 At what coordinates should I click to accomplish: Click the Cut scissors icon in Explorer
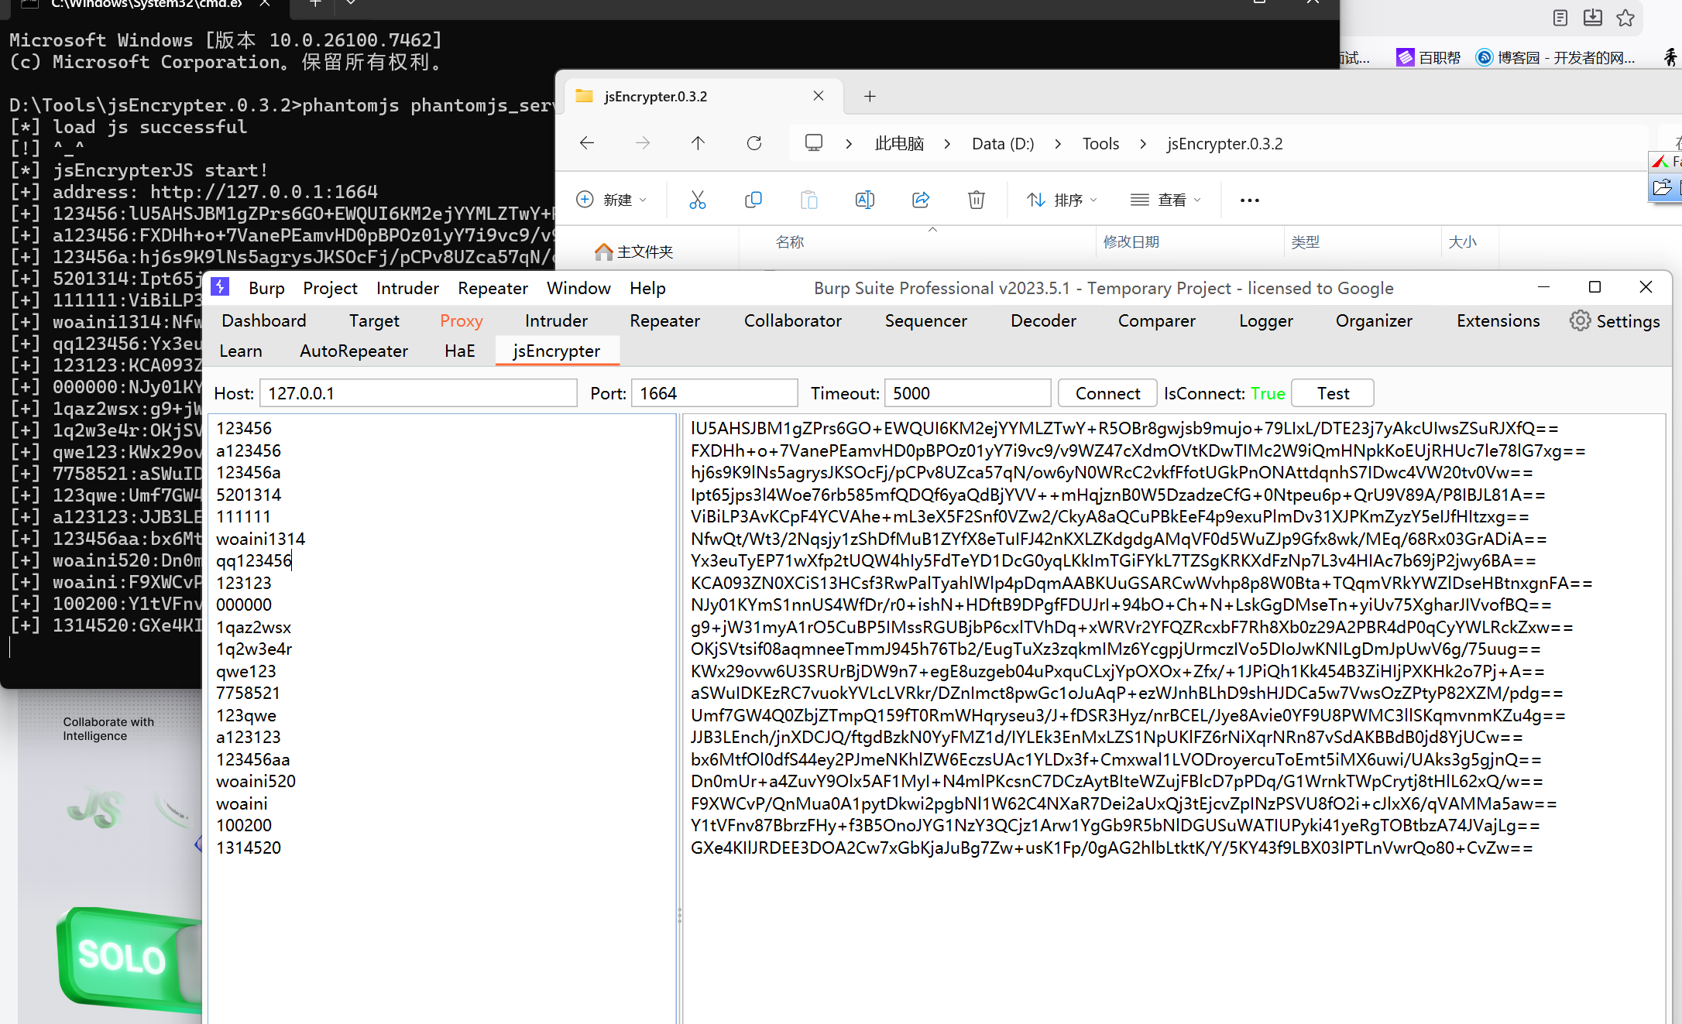[x=697, y=200]
